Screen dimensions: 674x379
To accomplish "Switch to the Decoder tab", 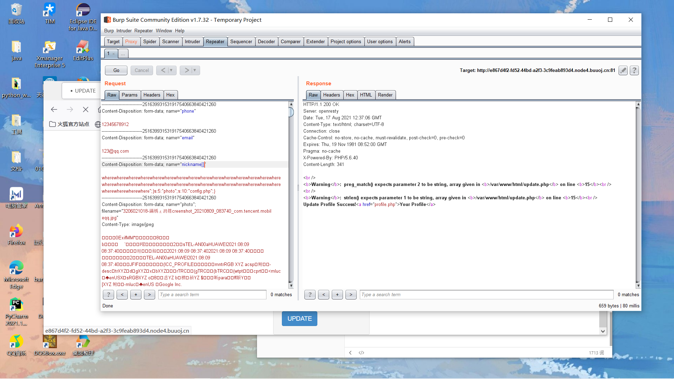I will coord(266,41).
